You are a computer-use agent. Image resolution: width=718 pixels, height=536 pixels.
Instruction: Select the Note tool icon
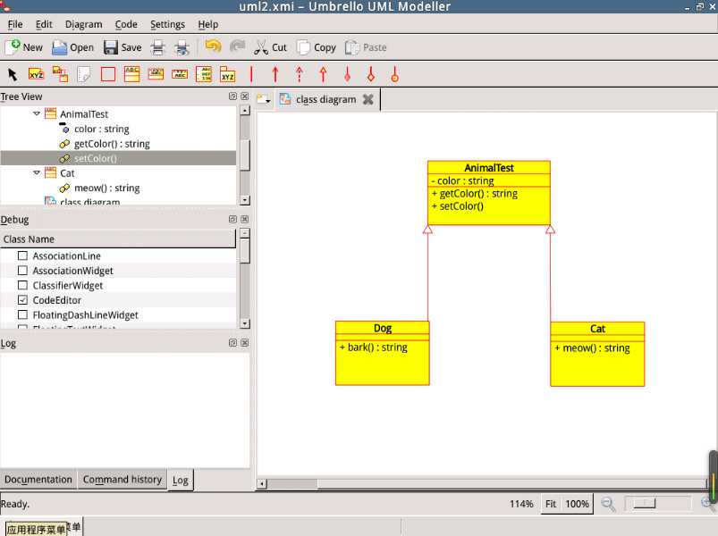click(x=84, y=74)
